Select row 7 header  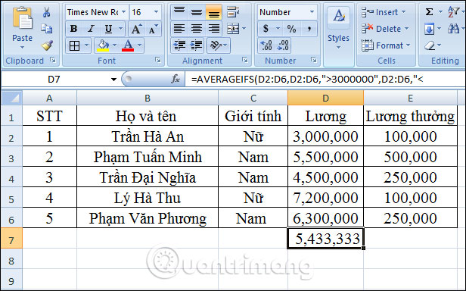[11, 238]
